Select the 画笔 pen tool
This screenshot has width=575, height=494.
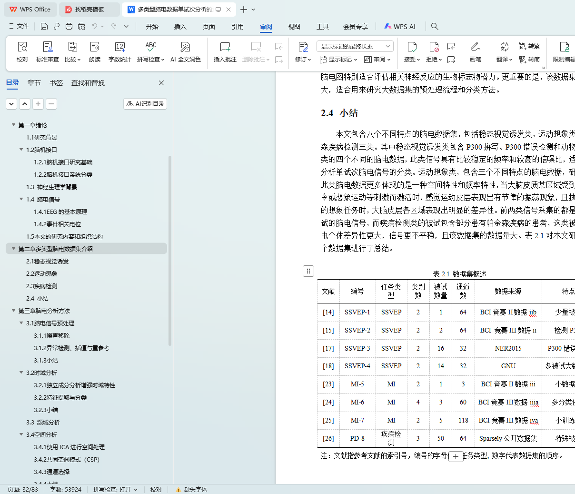coord(475,52)
